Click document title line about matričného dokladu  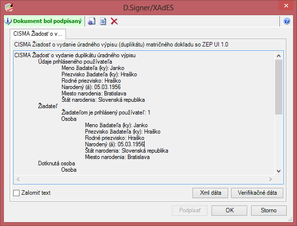pyautogui.click(x=121, y=45)
